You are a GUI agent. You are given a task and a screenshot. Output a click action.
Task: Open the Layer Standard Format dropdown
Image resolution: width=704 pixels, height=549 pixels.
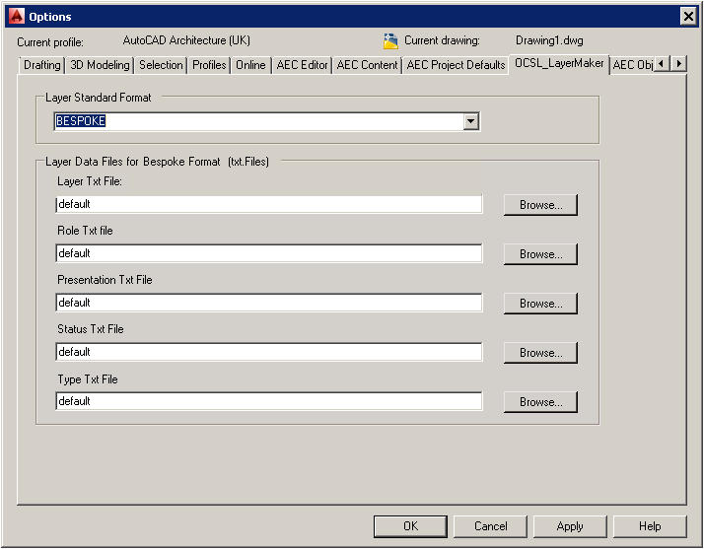click(470, 121)
